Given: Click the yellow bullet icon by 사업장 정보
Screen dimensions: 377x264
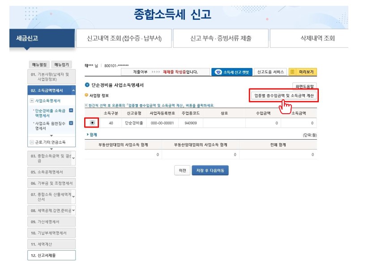Looking at the screenshot, I should [86, 95].
